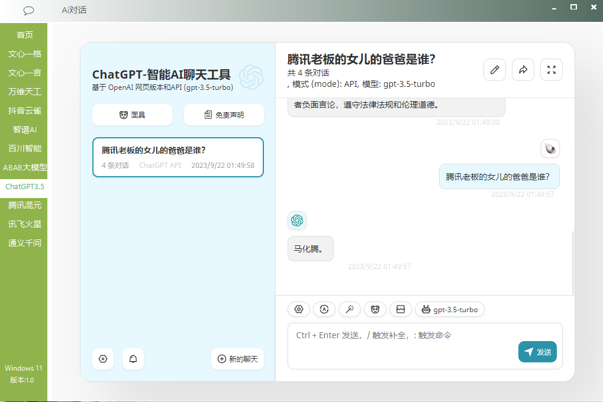Screen dimensions: 603x402
Task: Click the bell notification icon
Action: click(133, 359)
